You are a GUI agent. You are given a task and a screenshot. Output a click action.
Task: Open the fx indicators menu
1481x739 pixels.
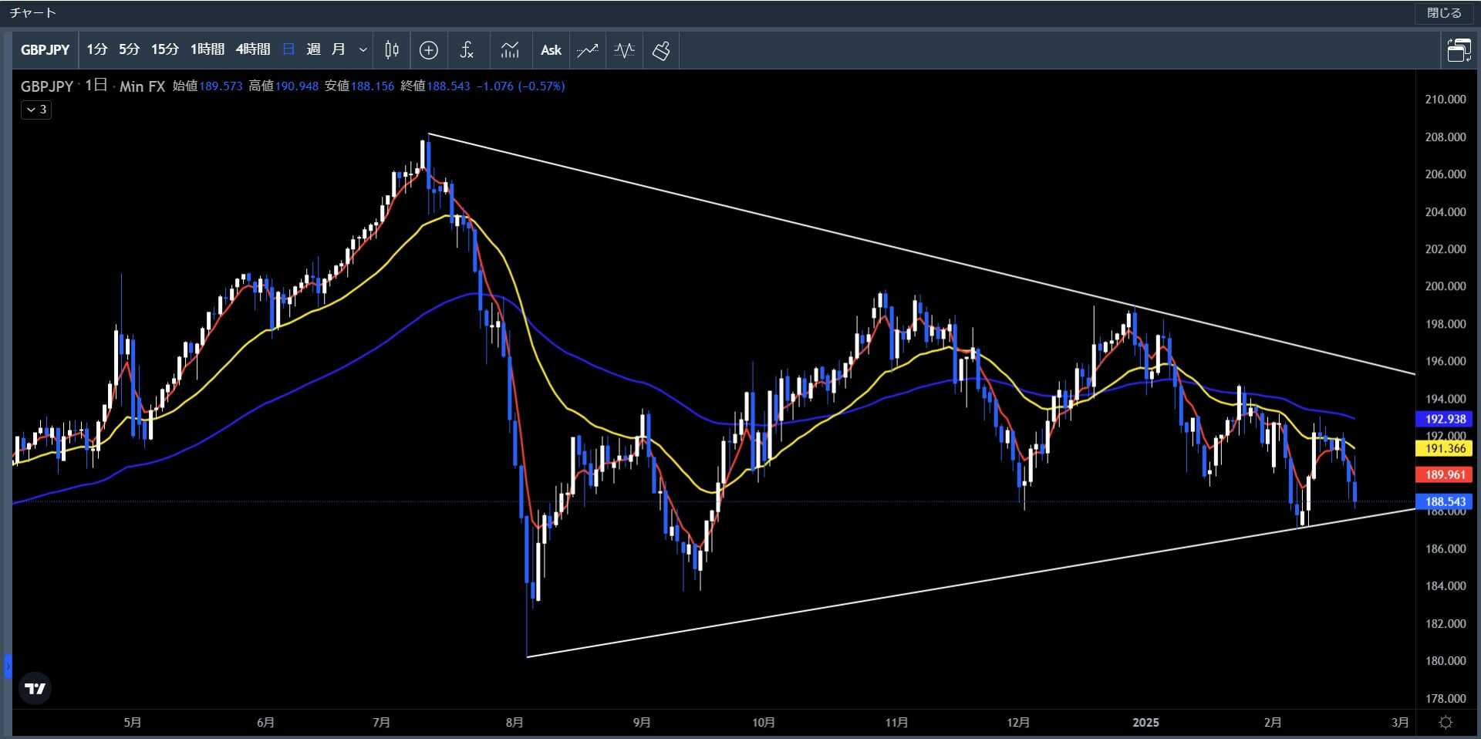[466, 50]
